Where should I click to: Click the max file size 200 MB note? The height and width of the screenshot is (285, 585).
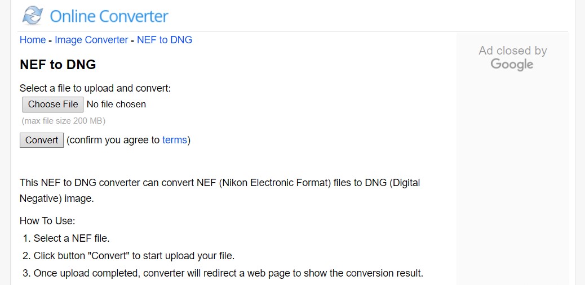click(x=64, y=121)
